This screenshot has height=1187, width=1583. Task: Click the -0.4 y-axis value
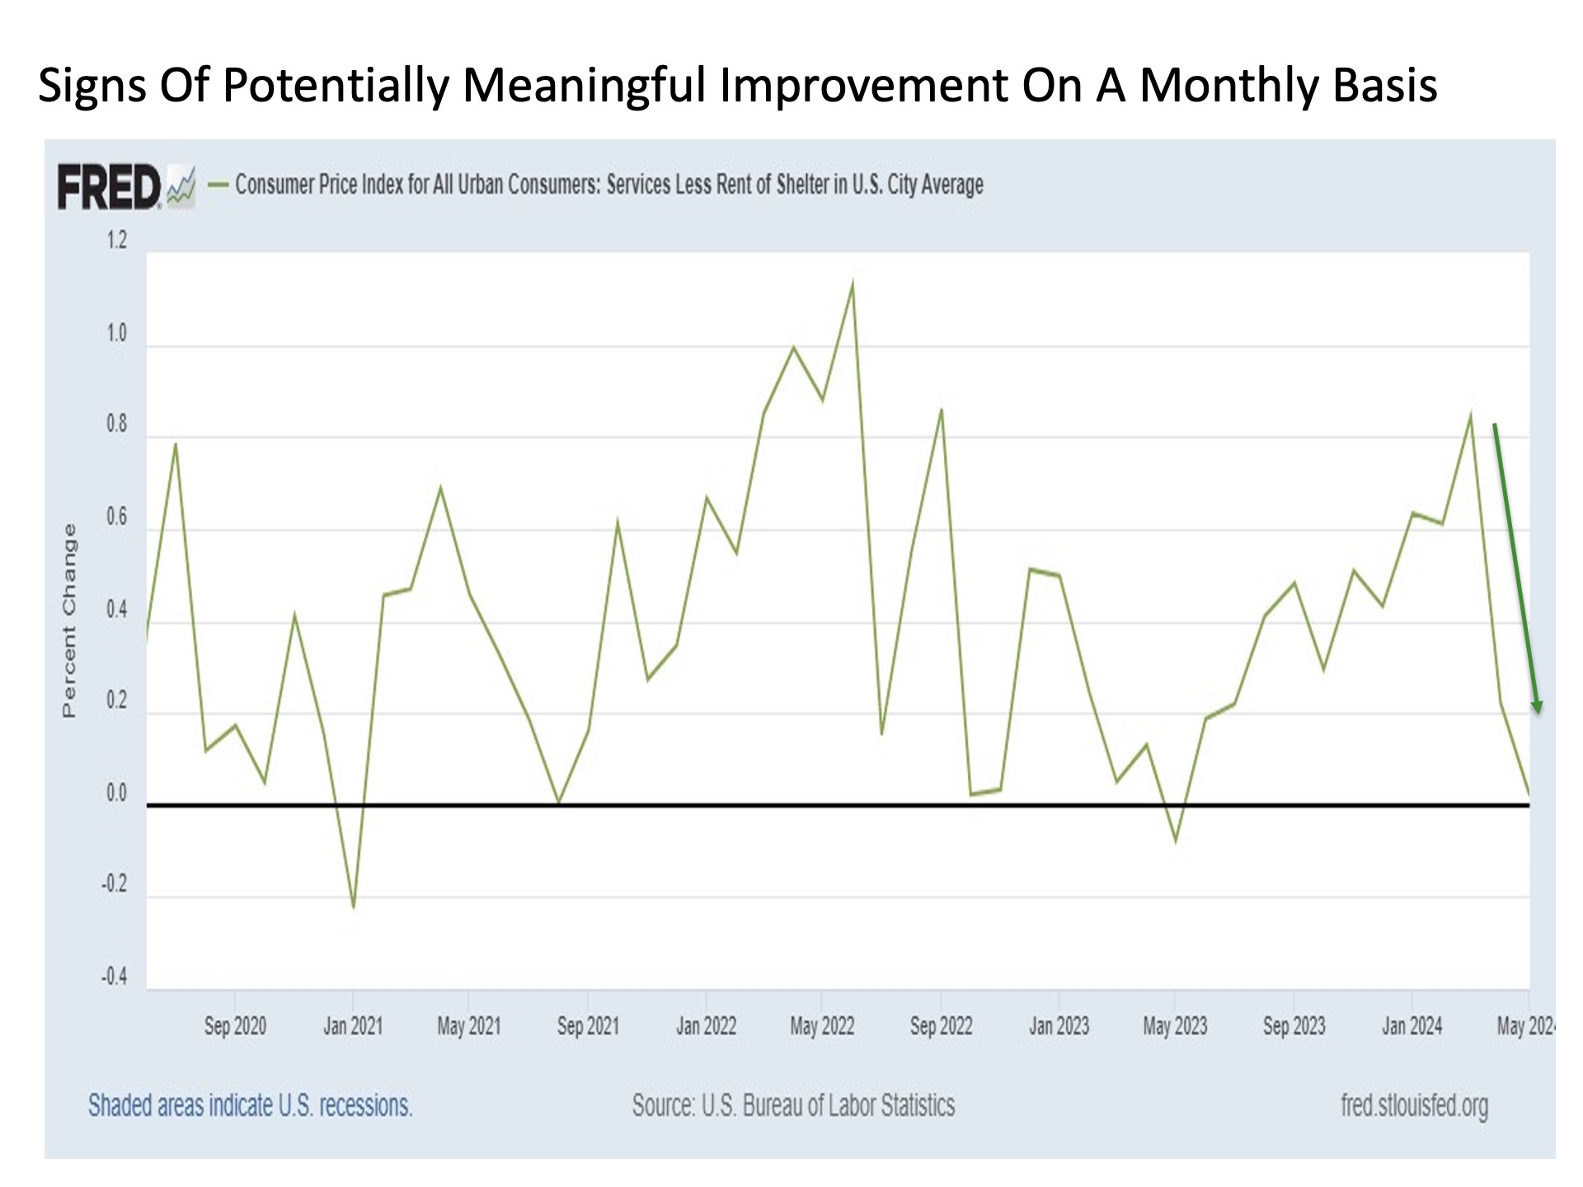click(x=115, y=978)
